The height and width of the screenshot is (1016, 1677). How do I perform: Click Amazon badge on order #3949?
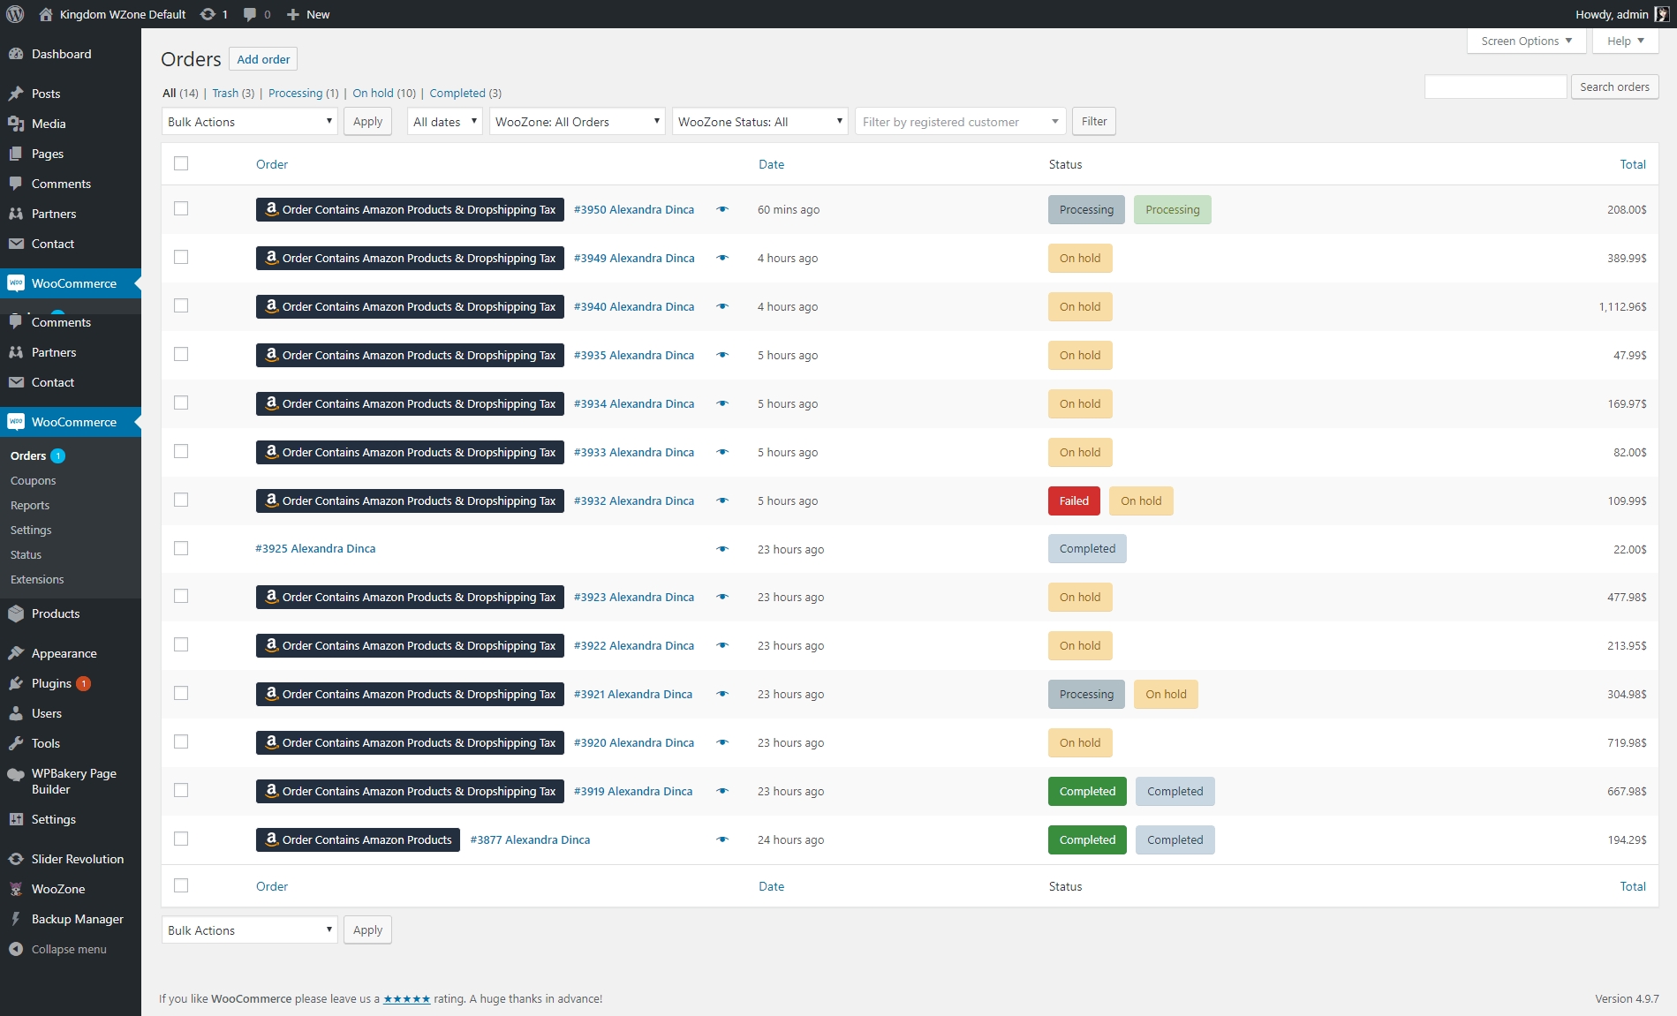coord(410,258)
